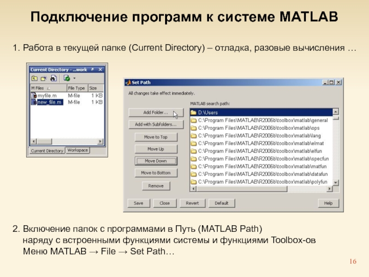The width and height of the screenshot is (369, 277).
Task: Click the Move Down button
Action: (156, 161)
